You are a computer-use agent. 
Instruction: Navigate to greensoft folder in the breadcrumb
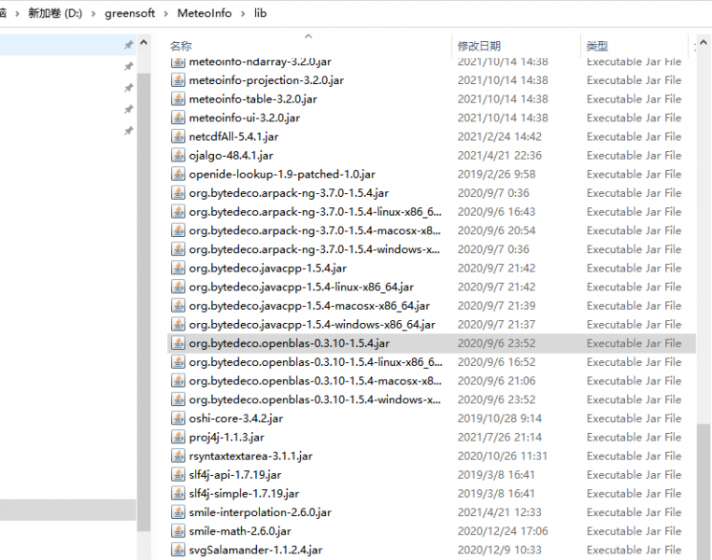coord(130,14)
